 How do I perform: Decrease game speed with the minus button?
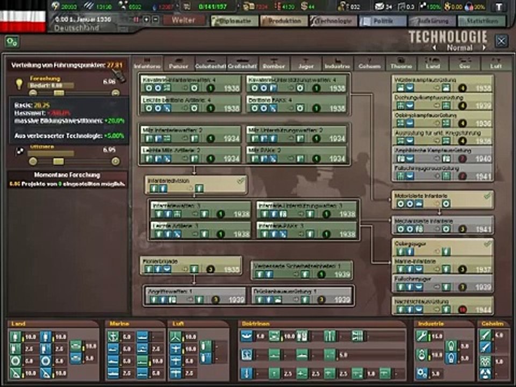(156, 20)
